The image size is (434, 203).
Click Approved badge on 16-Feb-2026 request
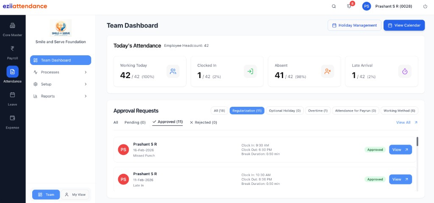(375, 149)
